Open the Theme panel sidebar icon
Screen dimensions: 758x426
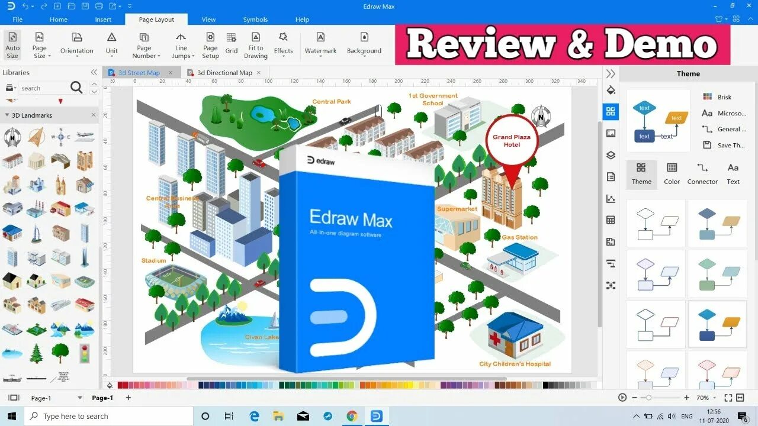(x=611, y=112)
